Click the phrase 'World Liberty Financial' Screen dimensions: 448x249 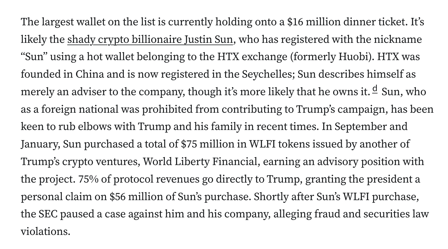tap(200, 162)
